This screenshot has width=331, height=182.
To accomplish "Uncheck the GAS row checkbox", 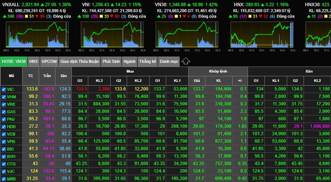I will pos(4,111).
